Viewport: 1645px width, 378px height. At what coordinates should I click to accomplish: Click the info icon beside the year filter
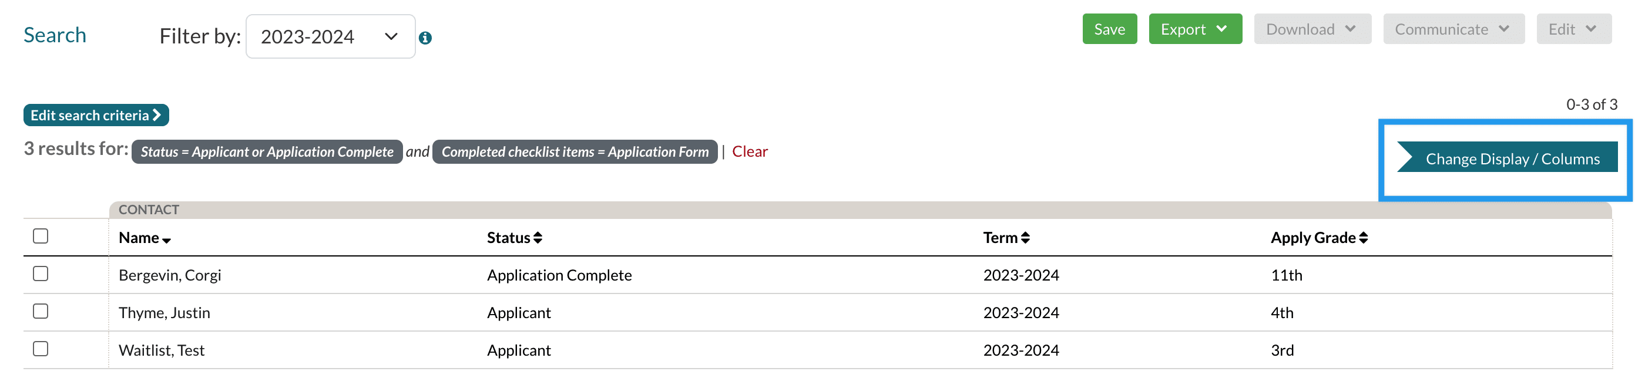pyautogui.click(x=425, y=38)
